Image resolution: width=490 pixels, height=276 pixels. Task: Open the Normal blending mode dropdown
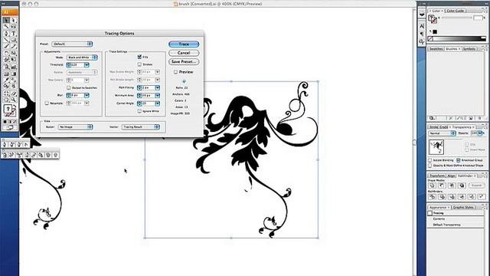coord(443,133)
